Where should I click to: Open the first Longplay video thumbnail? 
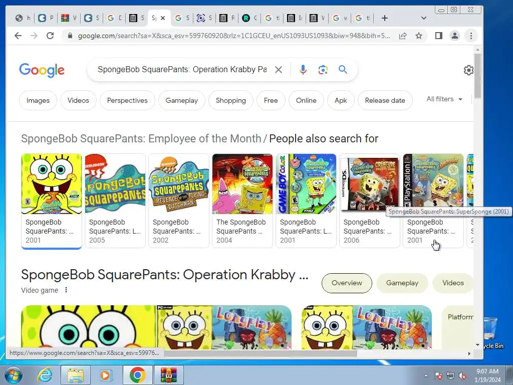click(x=224, y=327)
